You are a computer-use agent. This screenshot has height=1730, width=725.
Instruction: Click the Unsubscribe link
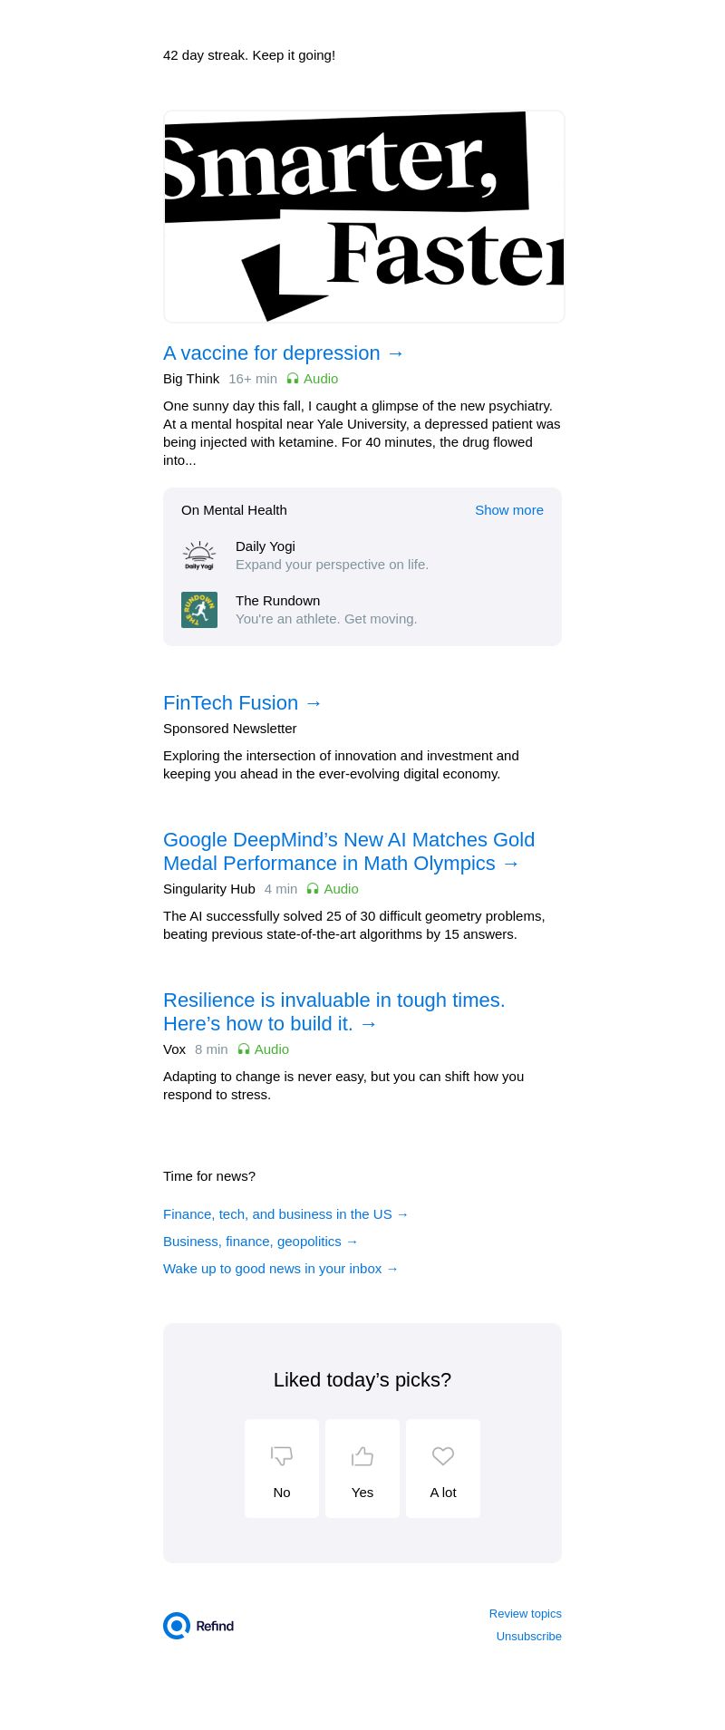528,1637
